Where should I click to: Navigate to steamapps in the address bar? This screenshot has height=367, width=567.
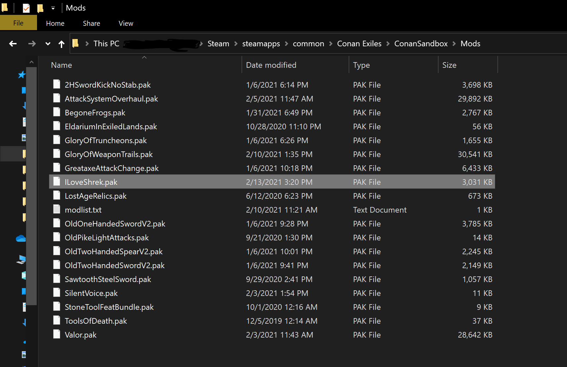tap(261, 44)
